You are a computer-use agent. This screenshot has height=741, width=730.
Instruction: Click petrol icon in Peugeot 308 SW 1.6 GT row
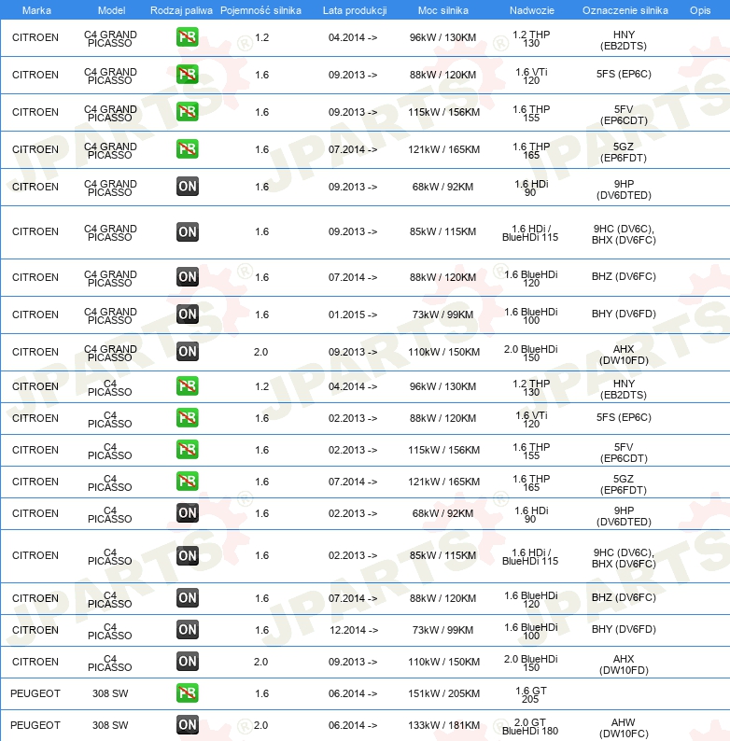click(188, 692)
